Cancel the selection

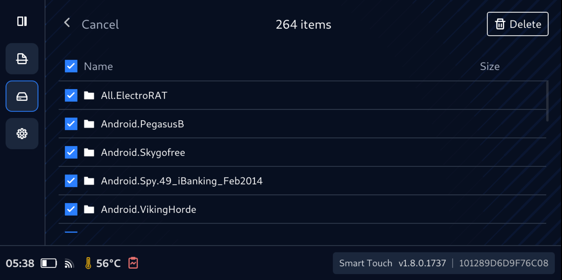click(100, 25)
